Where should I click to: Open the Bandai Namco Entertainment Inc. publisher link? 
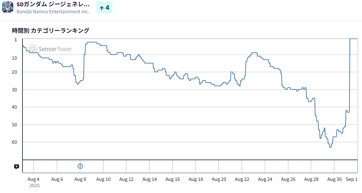53,12
